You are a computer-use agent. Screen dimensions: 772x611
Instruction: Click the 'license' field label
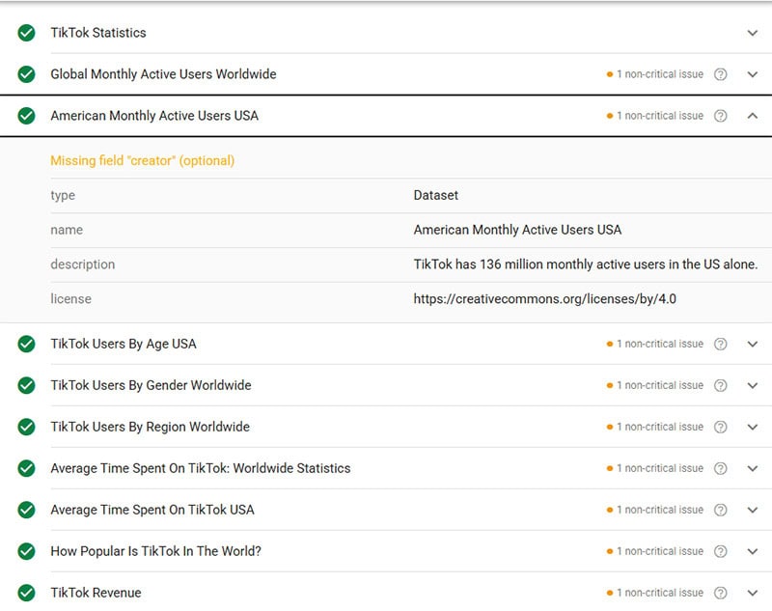click(70, 299)
